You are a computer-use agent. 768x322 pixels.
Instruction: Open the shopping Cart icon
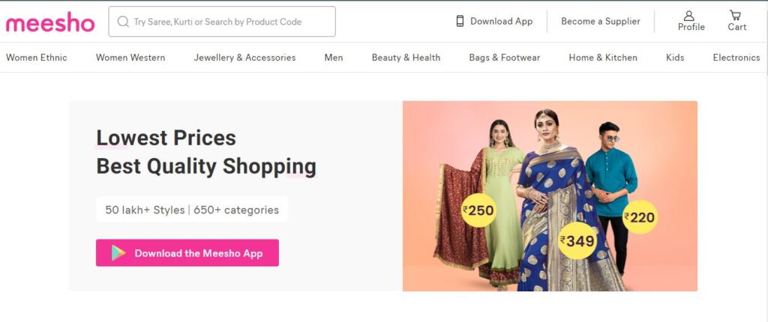[736, 16]
